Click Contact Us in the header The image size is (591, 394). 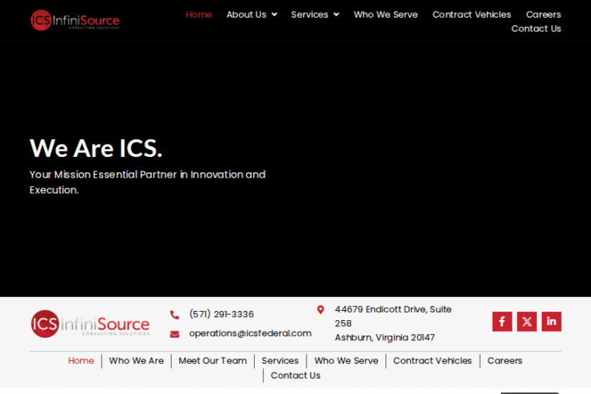click(536, 28)
